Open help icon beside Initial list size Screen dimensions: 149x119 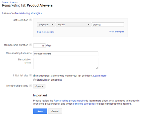(x=31, y=75)
